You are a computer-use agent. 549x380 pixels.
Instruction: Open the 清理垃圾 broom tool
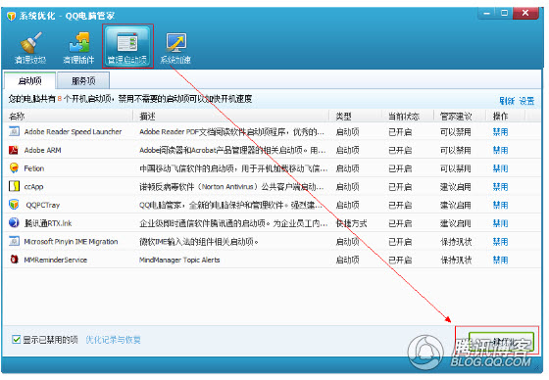30,48
